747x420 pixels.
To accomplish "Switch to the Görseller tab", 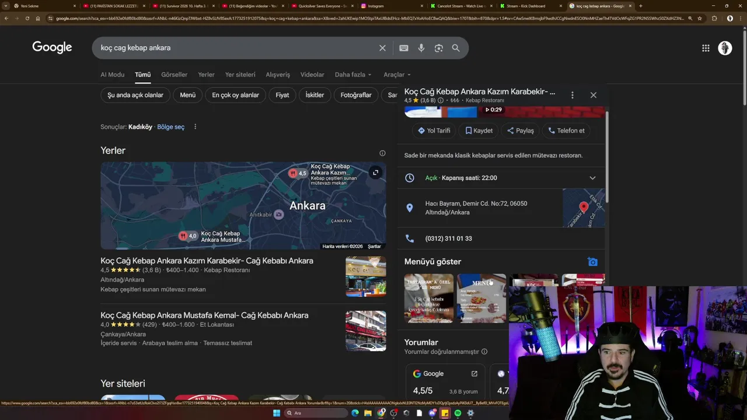I will tap(174, 75).
